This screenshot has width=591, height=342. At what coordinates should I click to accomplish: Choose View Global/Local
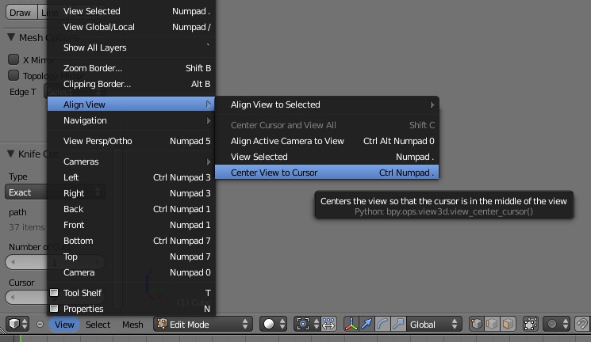coord(131,27)
